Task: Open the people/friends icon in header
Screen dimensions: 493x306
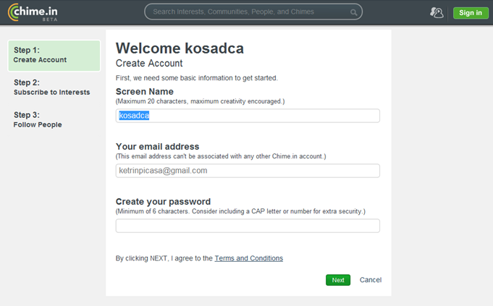Action: tap(437, 12)
